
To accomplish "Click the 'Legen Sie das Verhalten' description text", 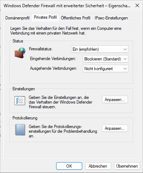I will 66,31.
